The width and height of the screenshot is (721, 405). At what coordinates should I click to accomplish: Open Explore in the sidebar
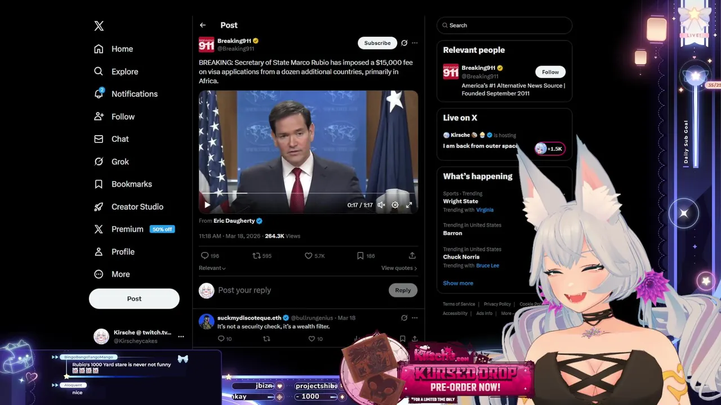point(116,71)
